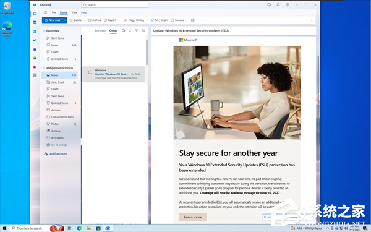Open the More apps grid icon
371x232 pixels.
[35, 75]
